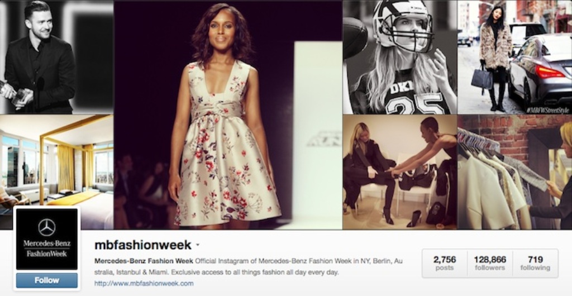The image size is (572, 296).
Task: Open the dropdown arrow next to mbfashionweek
Action: pyautogui.click(x=197, y=245)
